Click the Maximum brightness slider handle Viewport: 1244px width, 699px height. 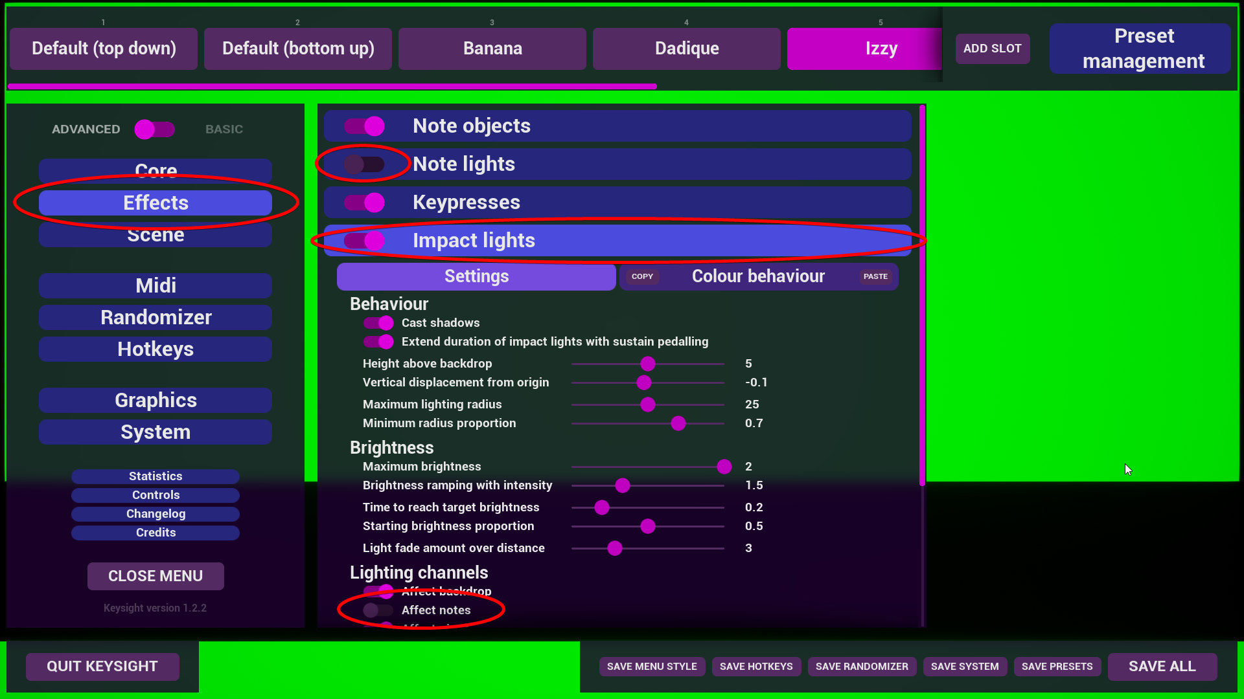724,467
